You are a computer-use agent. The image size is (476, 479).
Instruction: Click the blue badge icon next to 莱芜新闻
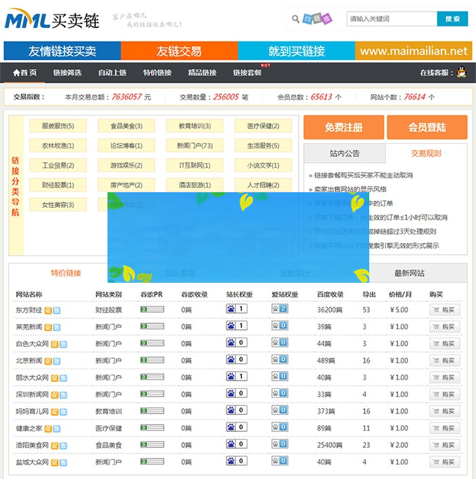pyautogui.click(x=56, y=326)
